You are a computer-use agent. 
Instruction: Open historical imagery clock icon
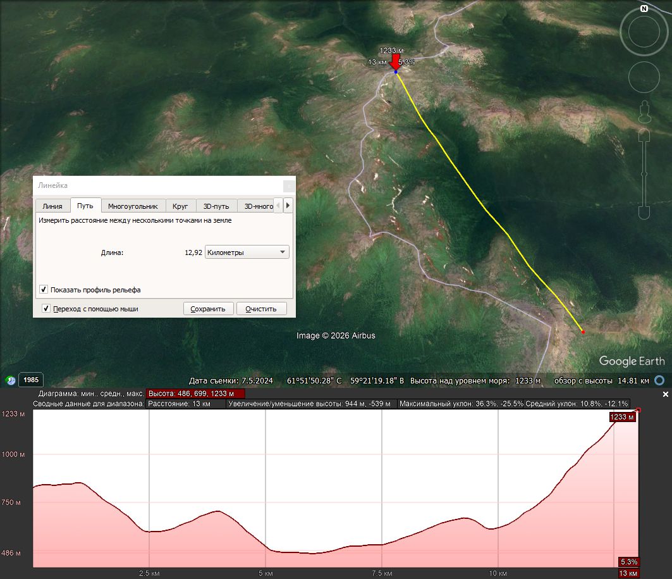point(10,380)
